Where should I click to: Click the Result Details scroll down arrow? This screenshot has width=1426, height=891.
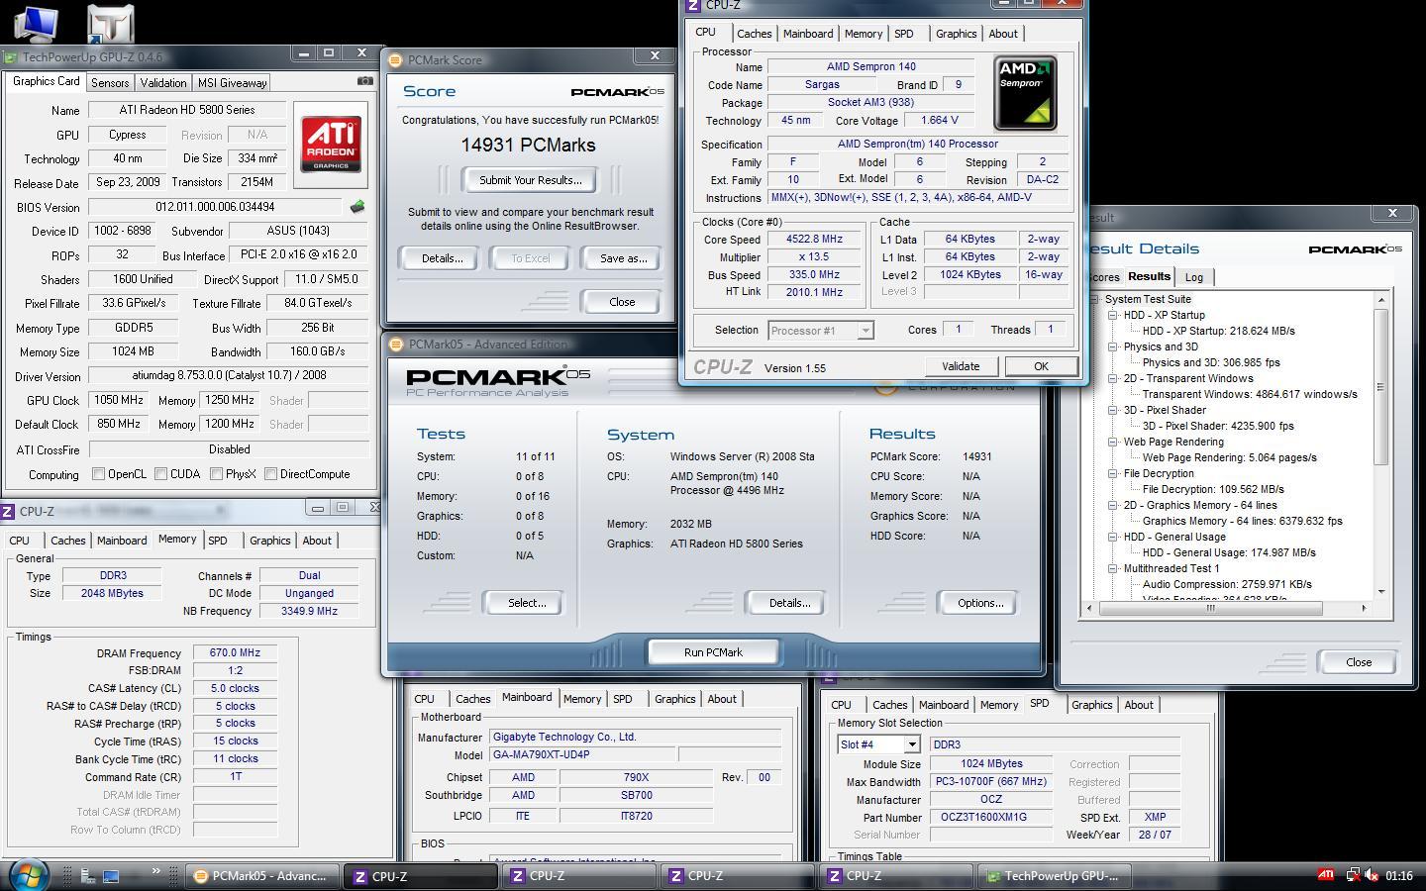tap(1380, 592)
